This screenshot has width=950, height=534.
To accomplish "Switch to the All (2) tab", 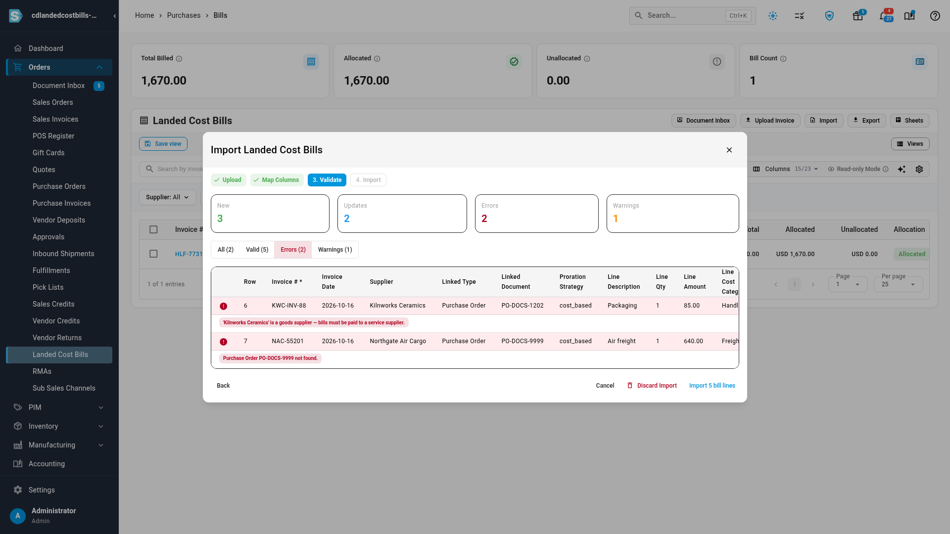I will [x=225, y=250].
